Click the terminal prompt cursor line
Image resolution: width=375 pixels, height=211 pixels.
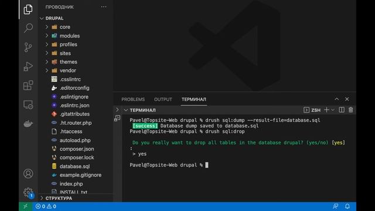pos(169,165)
